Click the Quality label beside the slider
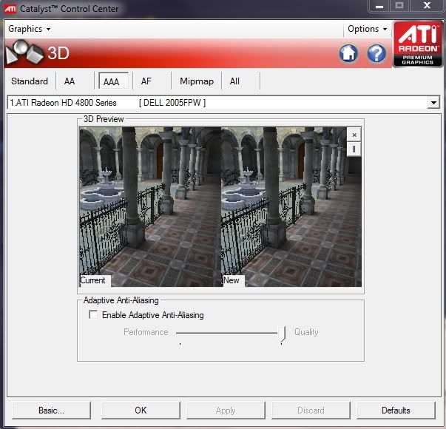Image resolution: width=446 pixels, height=429 pixels. point(306,332)
